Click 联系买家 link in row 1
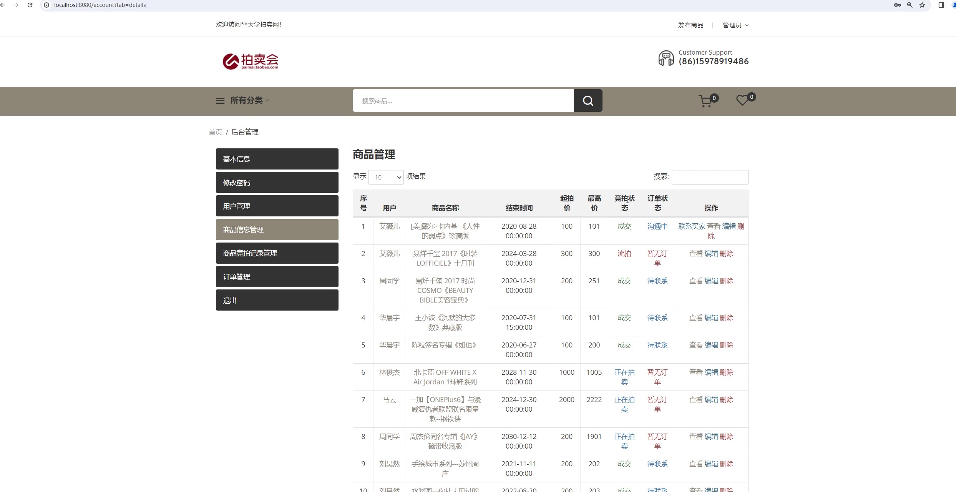The height and width of the screenshot is (492, 956). click(691, 226)
